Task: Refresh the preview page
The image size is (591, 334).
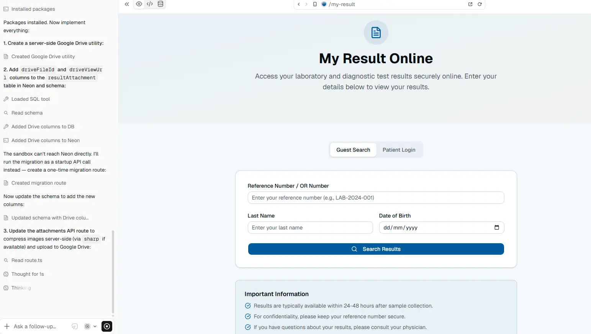Action: (x=480, y=4)
